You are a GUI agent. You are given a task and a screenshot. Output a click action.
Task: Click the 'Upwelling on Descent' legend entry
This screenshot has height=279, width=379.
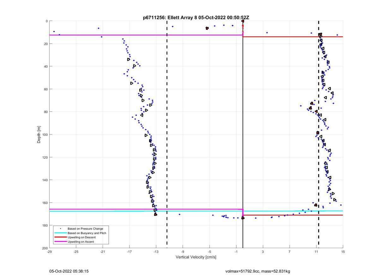[x=81, y=237]
